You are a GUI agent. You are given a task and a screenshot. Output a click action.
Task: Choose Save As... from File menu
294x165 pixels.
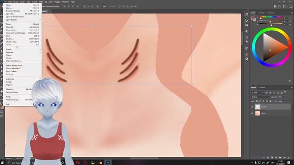pos(23,38)
